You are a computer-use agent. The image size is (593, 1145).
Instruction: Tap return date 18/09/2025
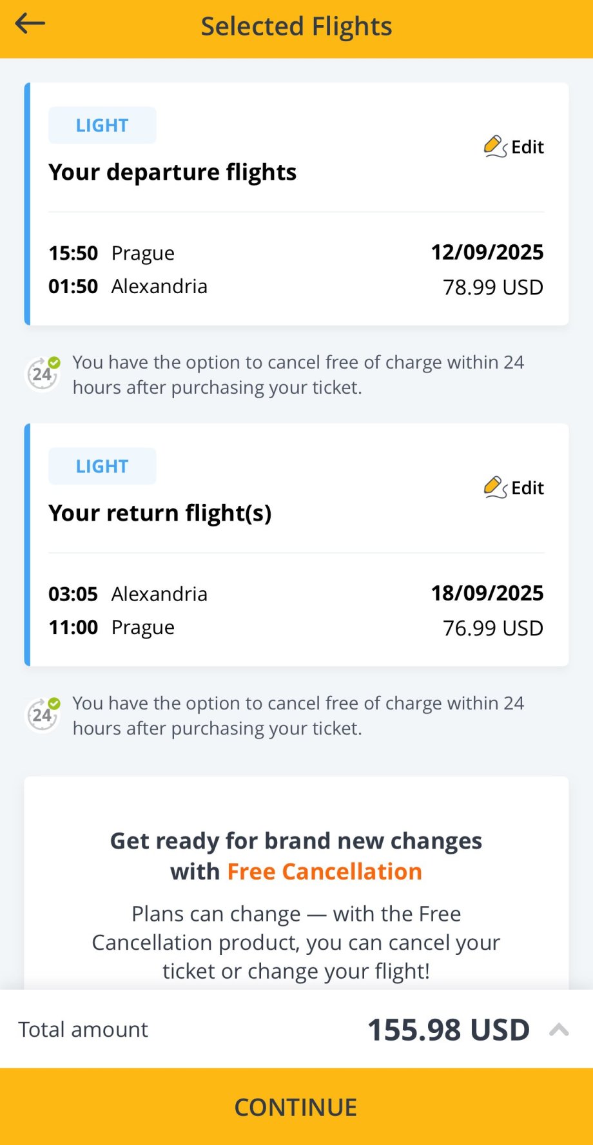tap(487, 593)
